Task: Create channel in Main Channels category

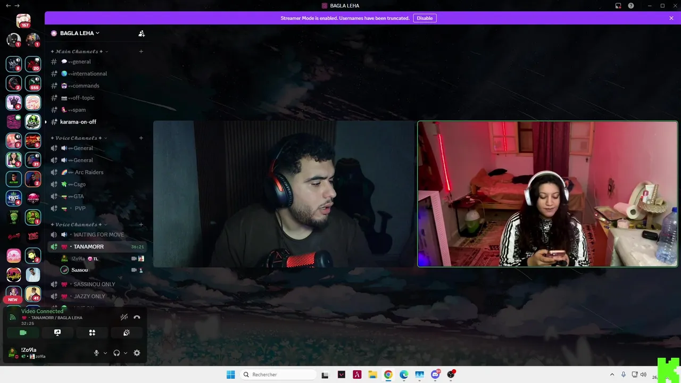Action: [x=141, y=52]
